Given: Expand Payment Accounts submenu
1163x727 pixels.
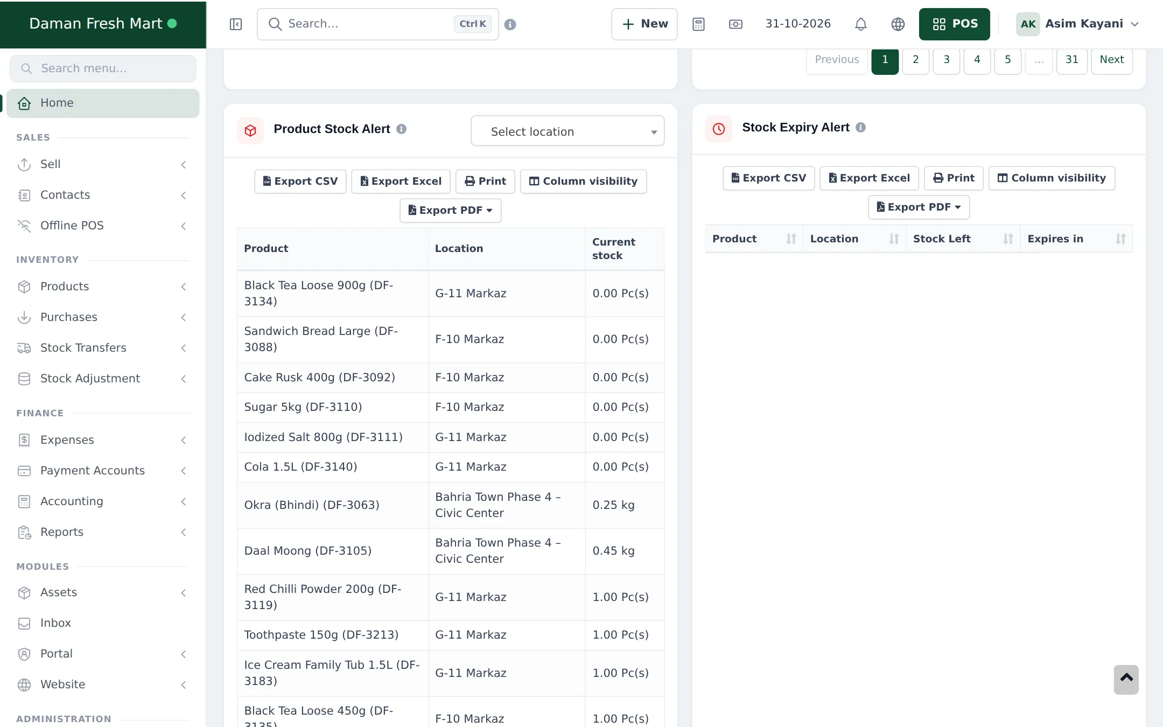Looking at the screenshot, I should point(103,471).
